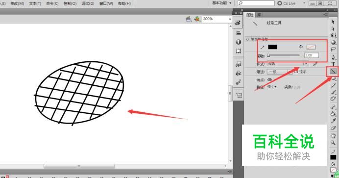This screenshot has height=178, width=339.
Task: Select the Pencil tool in the toolbox
Action: (x=333, y=85)
